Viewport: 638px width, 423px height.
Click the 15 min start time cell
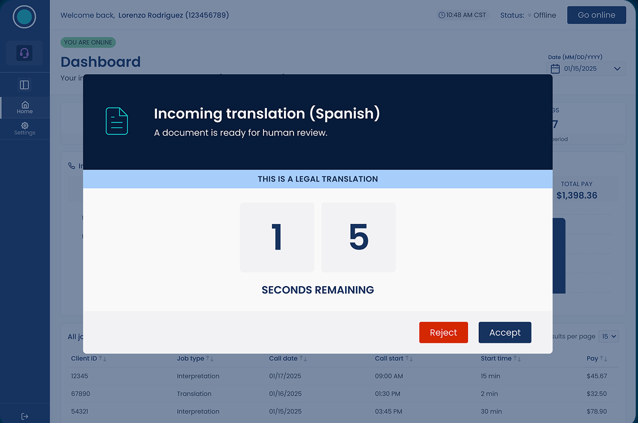pyautogui.click(x=490, y=376)
